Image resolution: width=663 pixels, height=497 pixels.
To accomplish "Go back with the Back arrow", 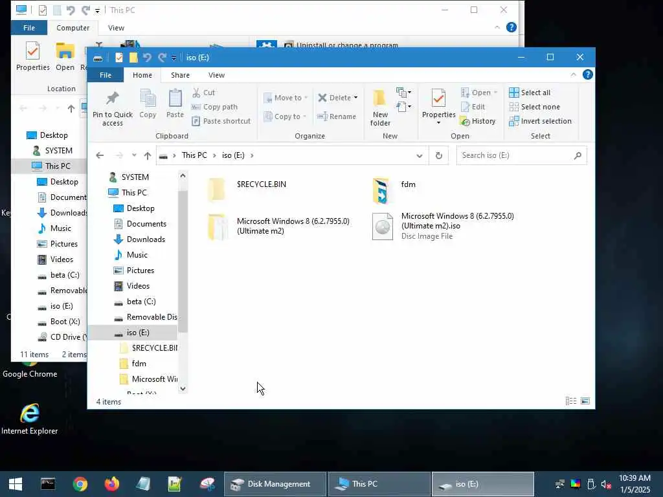I will [100, 155].
